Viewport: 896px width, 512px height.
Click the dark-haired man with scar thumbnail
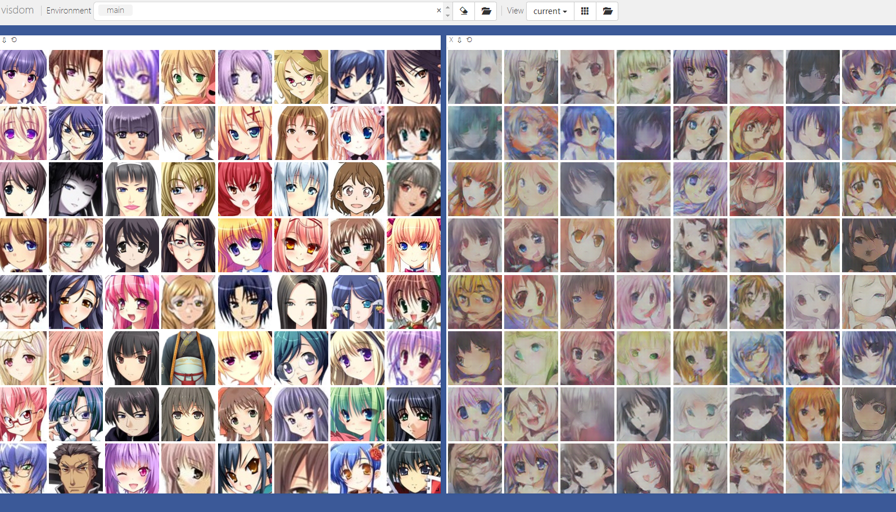(76, 468)
